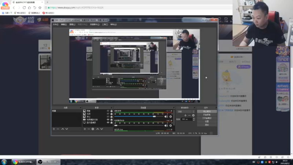
Task: Click volume icon in system tray
Action: [277, 162]
